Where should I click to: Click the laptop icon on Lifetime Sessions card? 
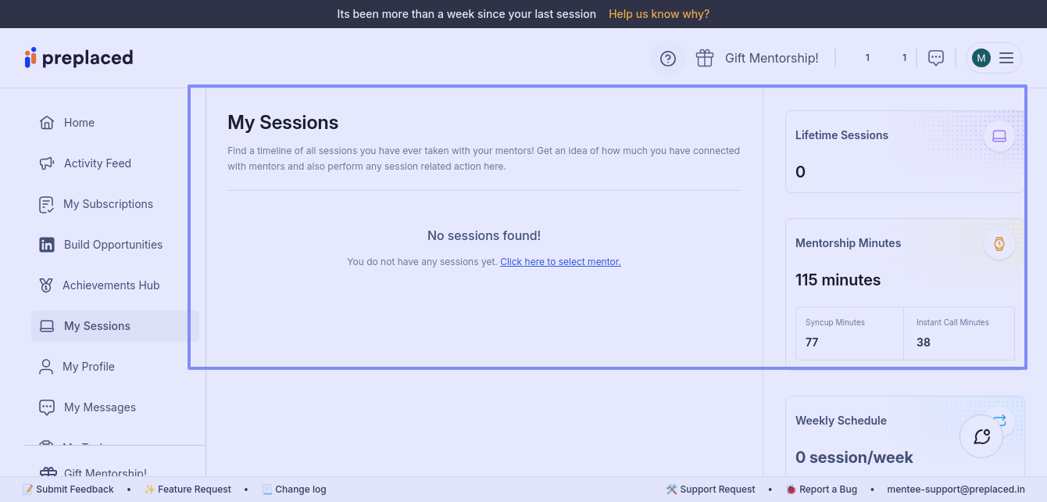(x=999, y=136)
